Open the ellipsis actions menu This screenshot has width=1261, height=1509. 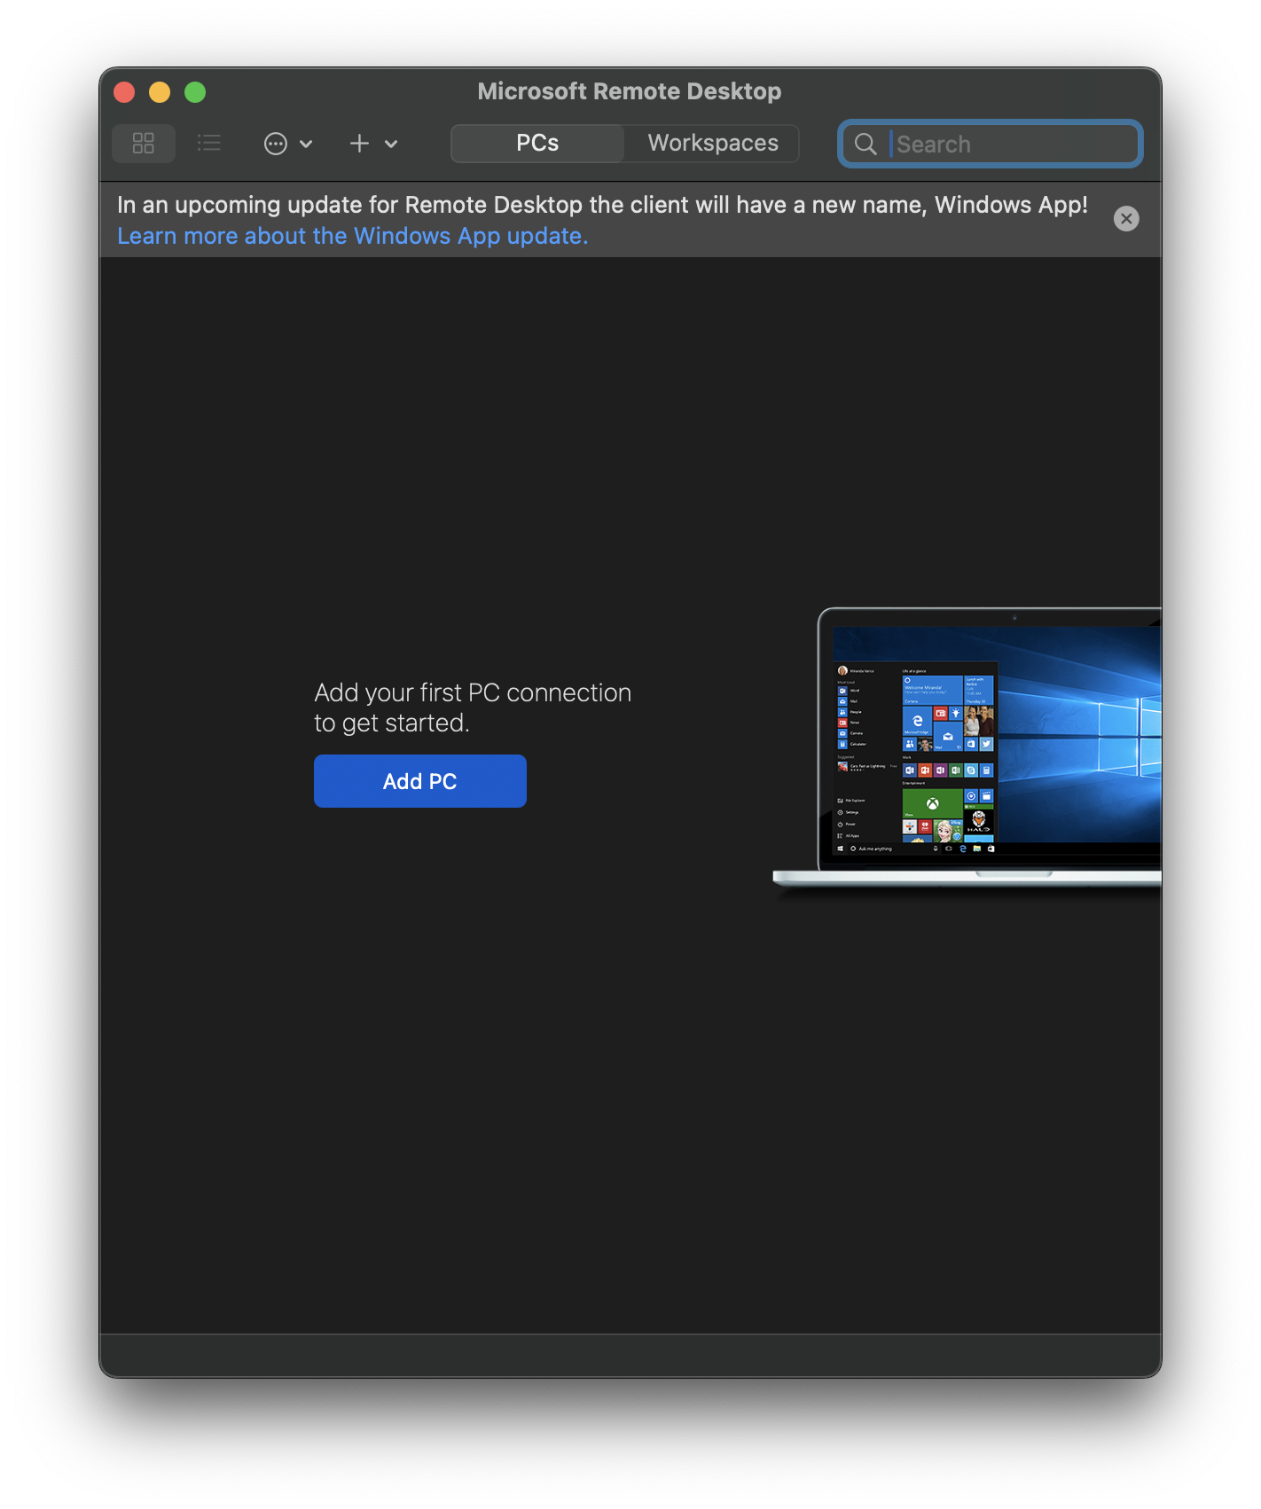click(x=288, y=144)
